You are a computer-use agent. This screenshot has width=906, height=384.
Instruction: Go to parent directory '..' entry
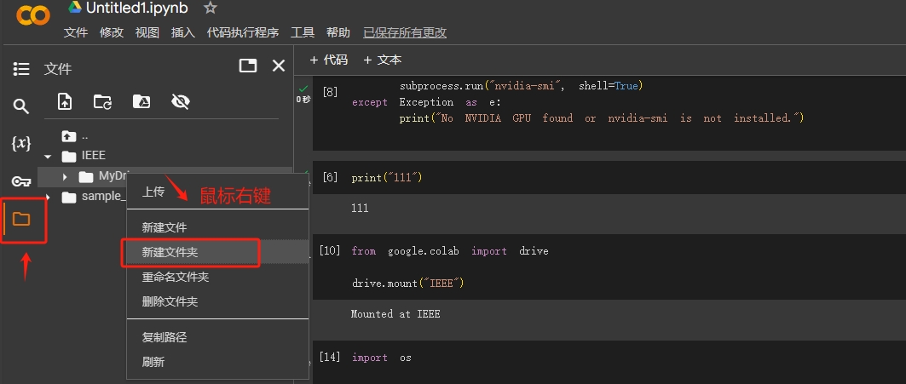coord(75,136)
